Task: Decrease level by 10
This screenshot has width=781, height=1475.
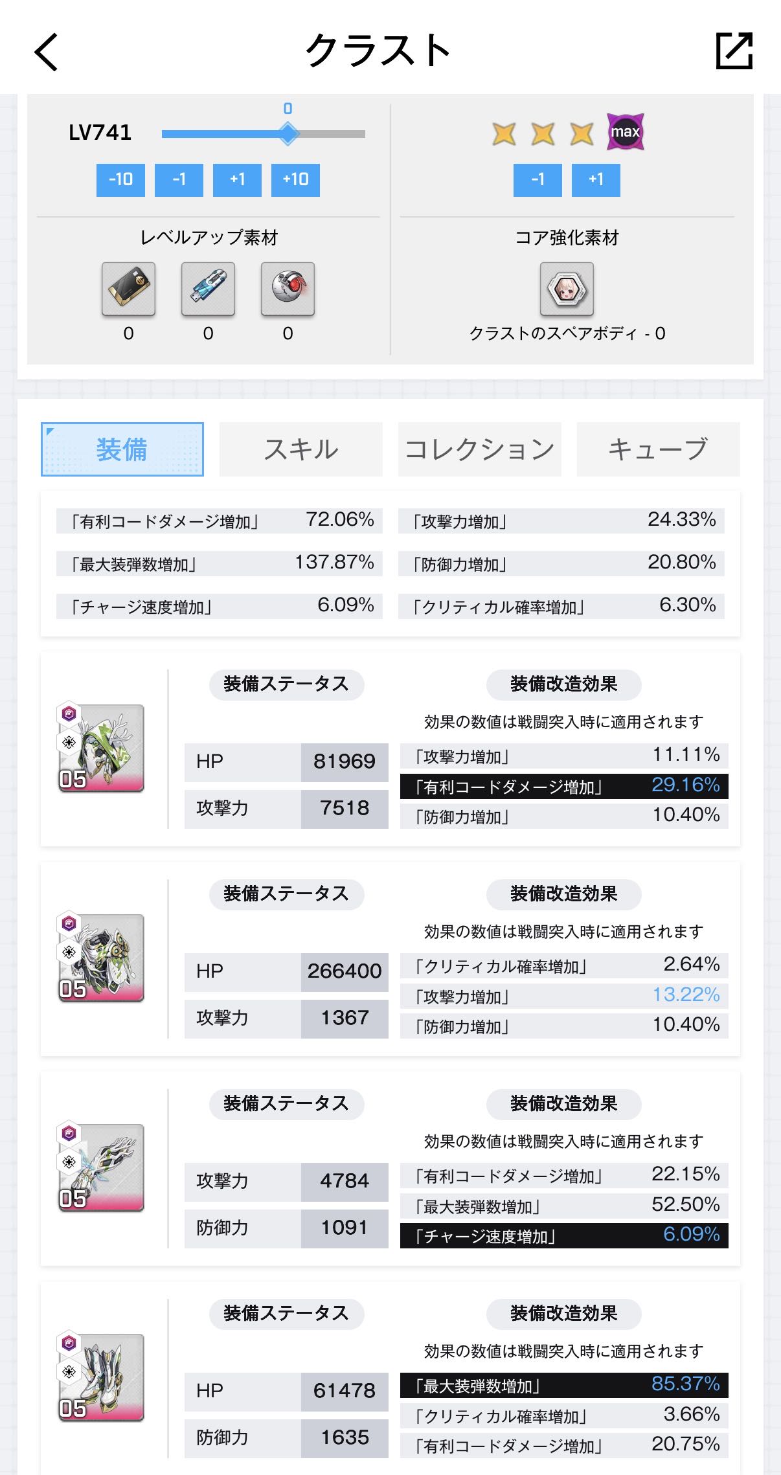Action: [x=120, y=179]
